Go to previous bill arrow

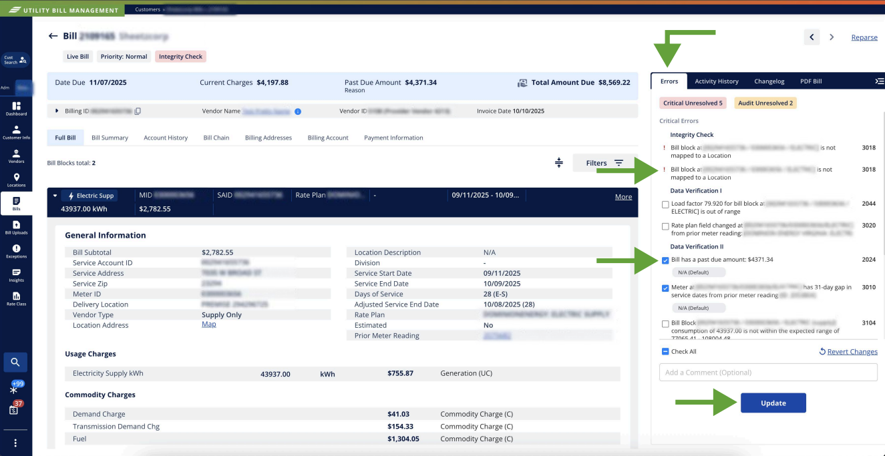point(812,37)
